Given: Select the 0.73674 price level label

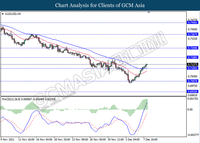Looking at the screenshot, I should (x=193, y=34).
